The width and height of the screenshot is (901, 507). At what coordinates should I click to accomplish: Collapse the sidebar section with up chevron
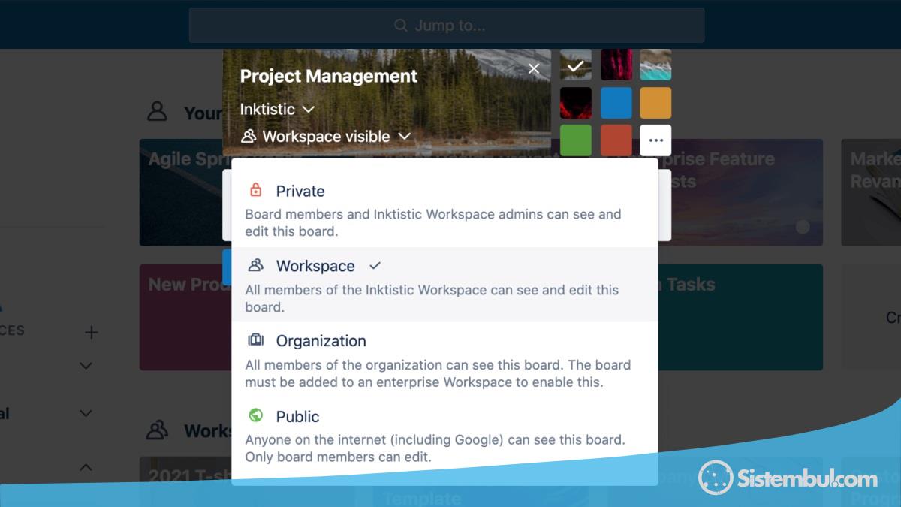(x=86, y=468)
